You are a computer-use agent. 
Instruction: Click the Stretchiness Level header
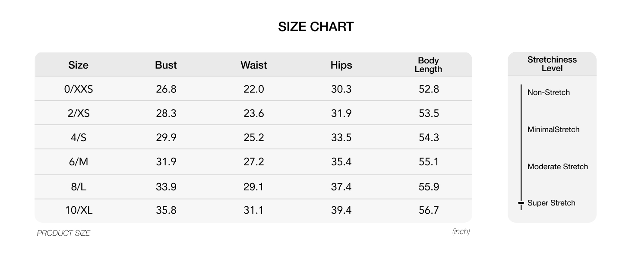click(x=552, y=64)
